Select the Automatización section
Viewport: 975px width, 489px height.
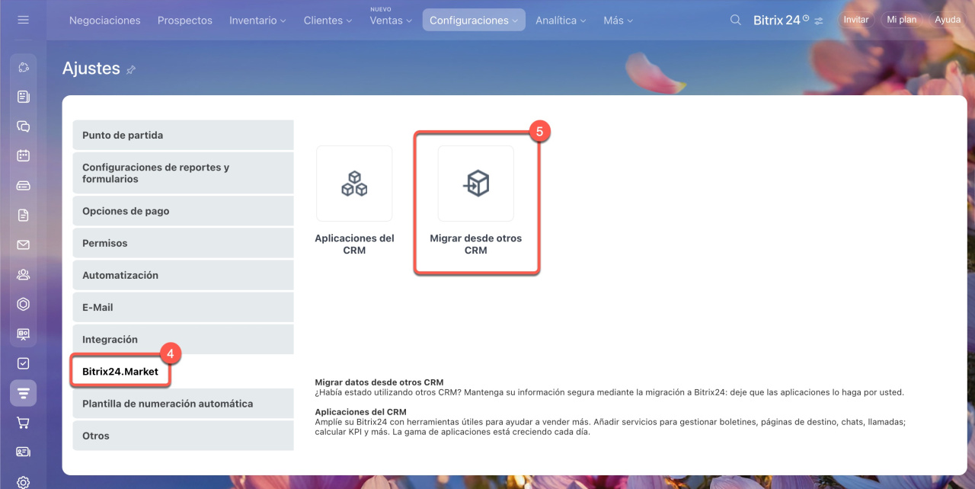click(x=183, y=275)
